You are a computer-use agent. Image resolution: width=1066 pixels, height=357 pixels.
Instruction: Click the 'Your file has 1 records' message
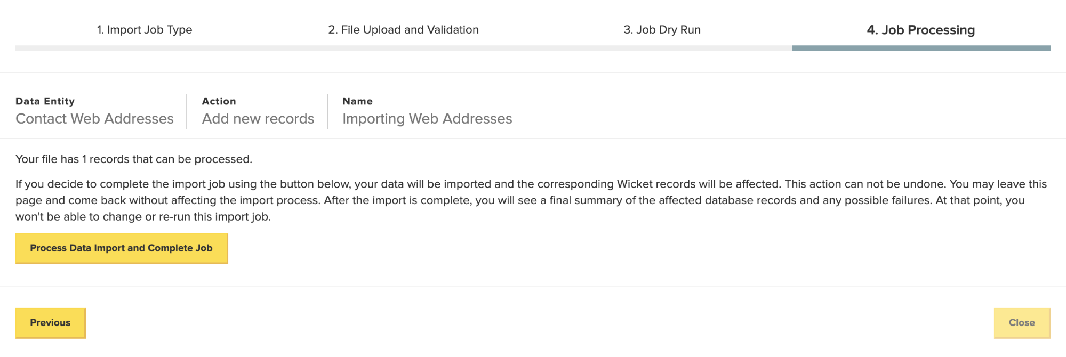click(133, 159)
